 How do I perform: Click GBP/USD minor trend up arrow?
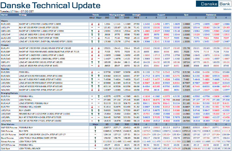[x=92, y=31]
